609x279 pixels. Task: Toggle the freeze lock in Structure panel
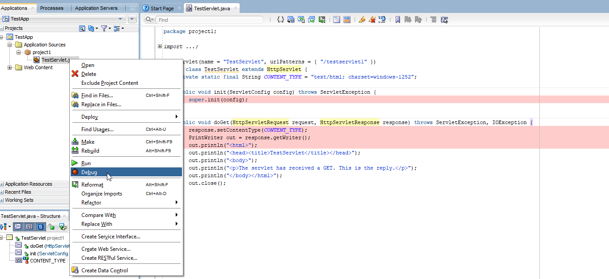[x=51, y=226]
